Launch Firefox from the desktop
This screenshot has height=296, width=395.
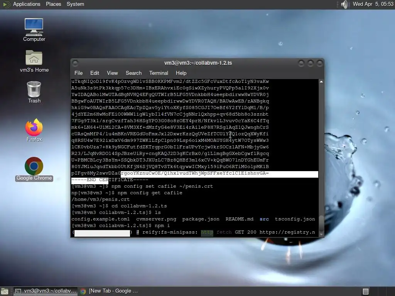tap(34, 130)
